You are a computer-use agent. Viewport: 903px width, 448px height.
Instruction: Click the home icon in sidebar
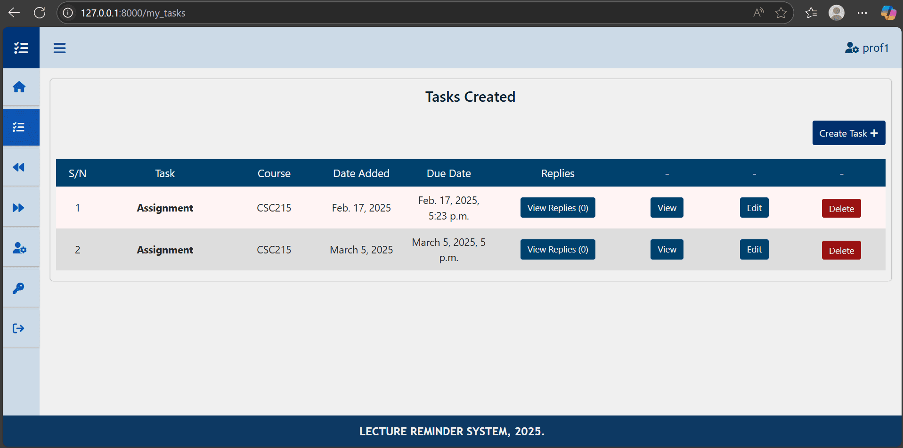[19, 87]
